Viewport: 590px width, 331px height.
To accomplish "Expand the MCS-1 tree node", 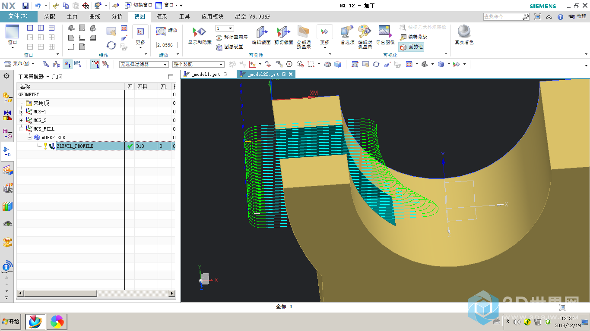I will pyautogui.click(x=22, y=112).
